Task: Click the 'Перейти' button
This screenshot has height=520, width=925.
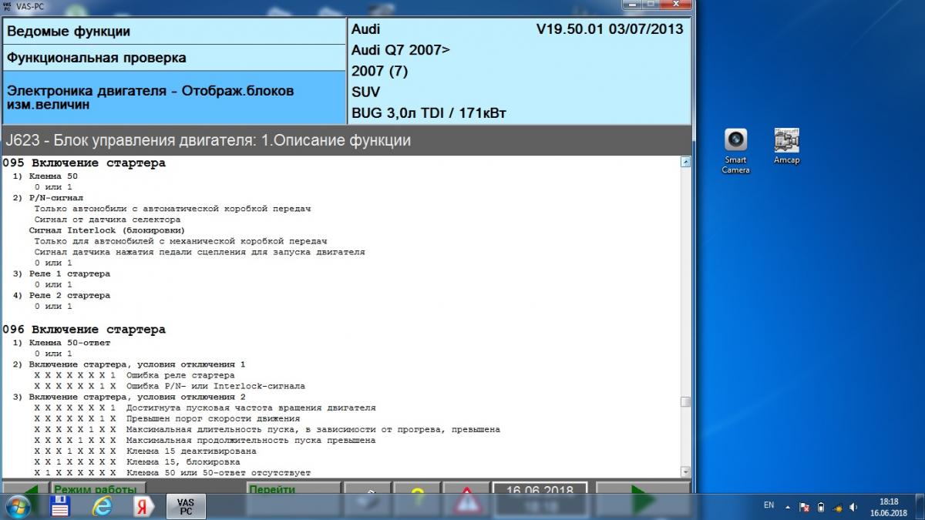Action: (x=294, y=488)
